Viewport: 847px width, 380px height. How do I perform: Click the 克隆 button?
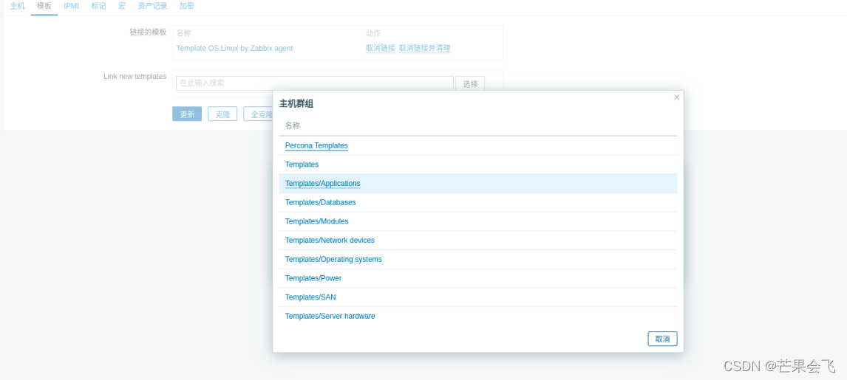[x=222, y=114]
